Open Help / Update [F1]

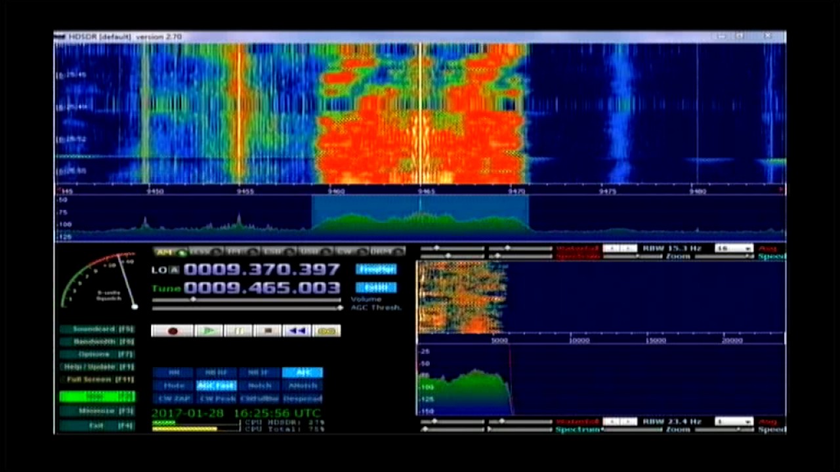97,366
